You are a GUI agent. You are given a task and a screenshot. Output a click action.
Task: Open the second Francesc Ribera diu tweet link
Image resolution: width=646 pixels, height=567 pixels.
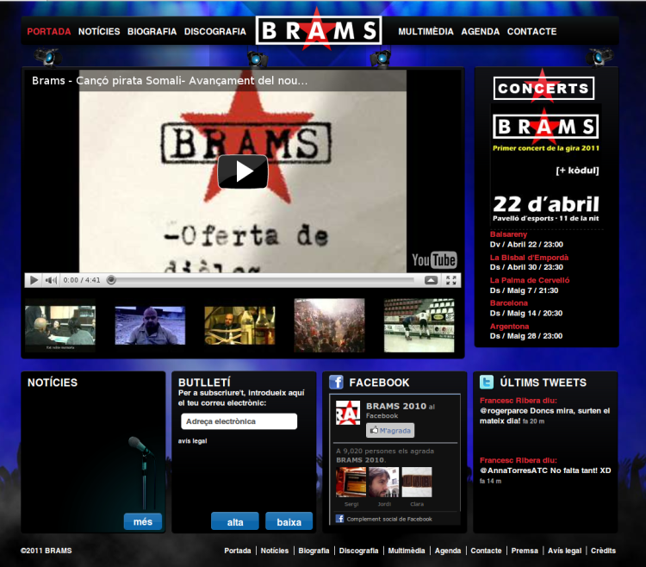click(x=519, y=460)
